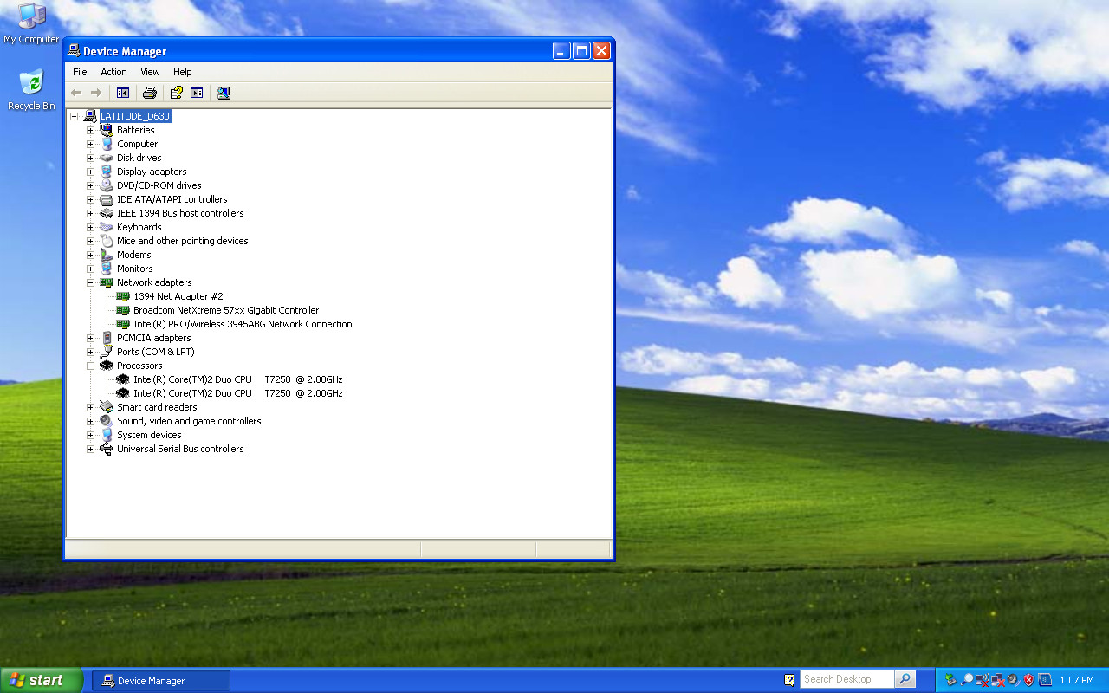The image size is (1109, 693).
Task: Click the red security shield tray icon
Action: [x=1029, y=680]
